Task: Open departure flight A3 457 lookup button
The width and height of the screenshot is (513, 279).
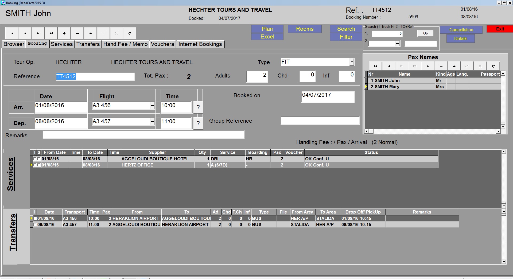Action: (152, 122)
